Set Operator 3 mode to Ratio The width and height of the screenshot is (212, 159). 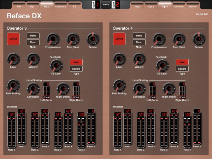tap(33, 36)
